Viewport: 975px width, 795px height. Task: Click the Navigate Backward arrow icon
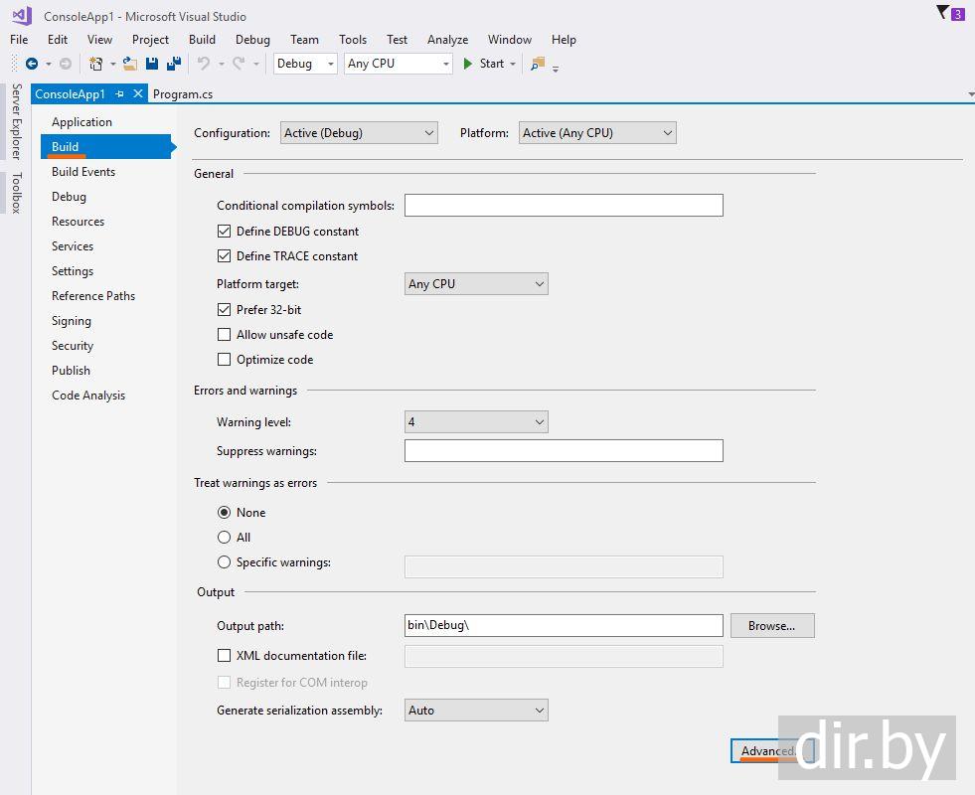32,64
